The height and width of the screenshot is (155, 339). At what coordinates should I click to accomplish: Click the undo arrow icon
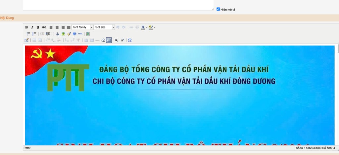(118, 27)
